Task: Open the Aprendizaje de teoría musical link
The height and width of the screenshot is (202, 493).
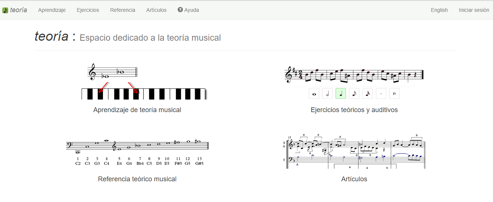Action: click(x=137, y=110)
